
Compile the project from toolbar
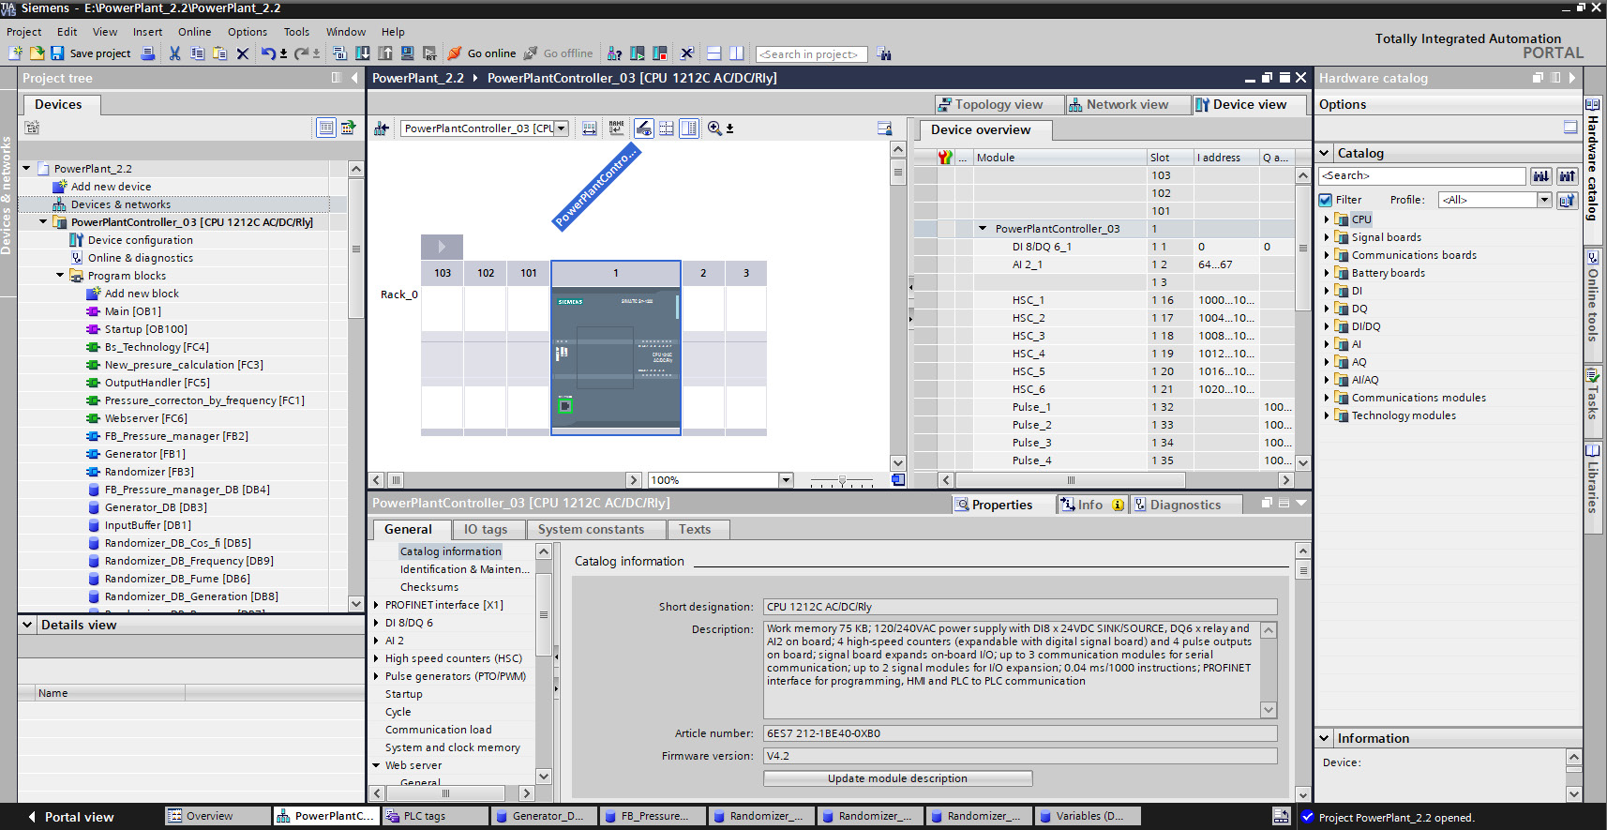coord(339,53)
